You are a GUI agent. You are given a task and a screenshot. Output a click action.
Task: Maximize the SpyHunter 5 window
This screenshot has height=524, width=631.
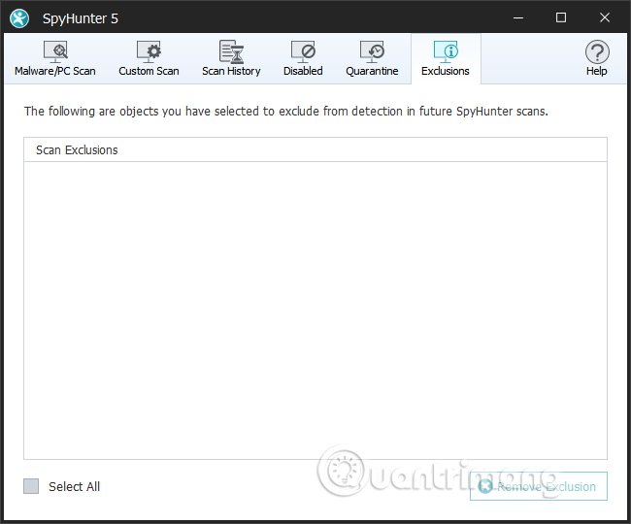click(x=560, y=17)
